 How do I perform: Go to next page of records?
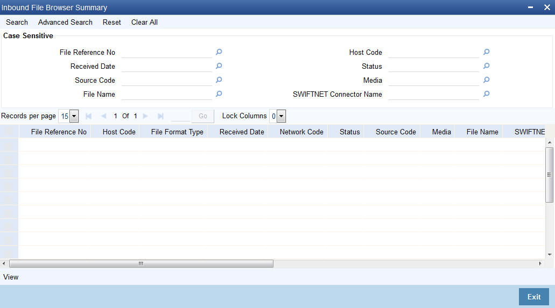pyautogui.click(x=145, y=116)
